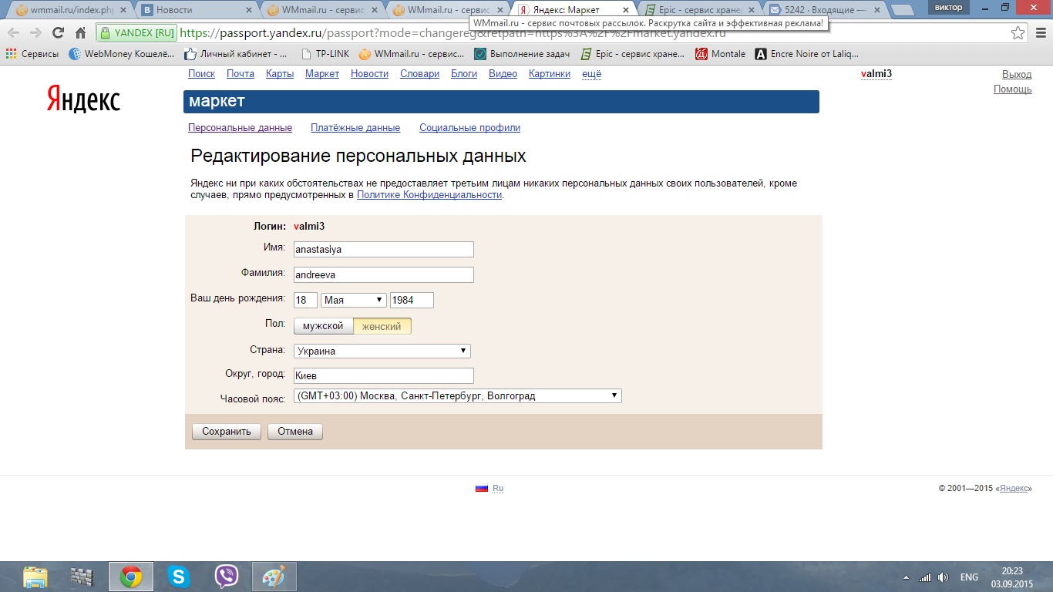The image size is (1053, 592).
Task: Click the Сохранить button
Action: pyautogui.click(x=227, y=432)
